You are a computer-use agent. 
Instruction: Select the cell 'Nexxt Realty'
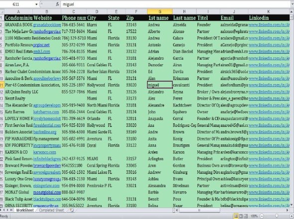tap(18, 99)
